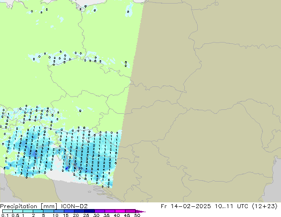Image resolution: width=281 pixels, height=217 pixels.
Task: Select the 35–40 mm legend color box
Action: point(110,211)
